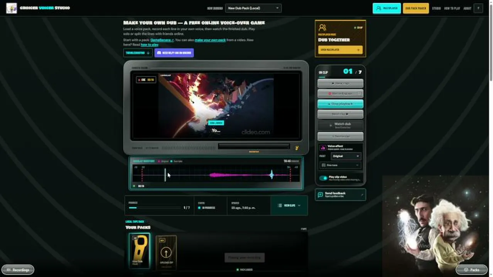Click the Discord help button
The height and width of the screenshot is (277, 493).
point(174,53)
